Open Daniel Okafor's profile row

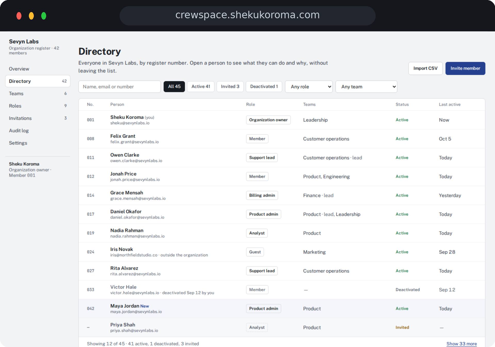[x=282, y=214]
